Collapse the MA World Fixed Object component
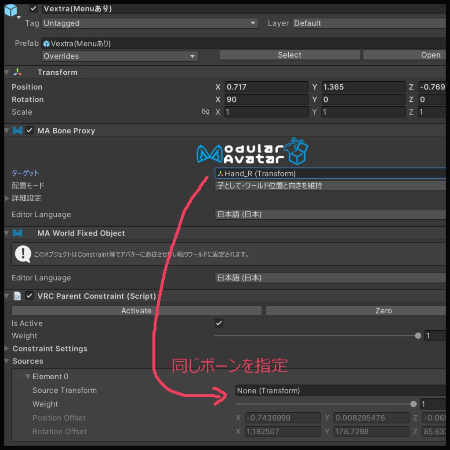This screenshot has width=450, height=450. [7, 233]
